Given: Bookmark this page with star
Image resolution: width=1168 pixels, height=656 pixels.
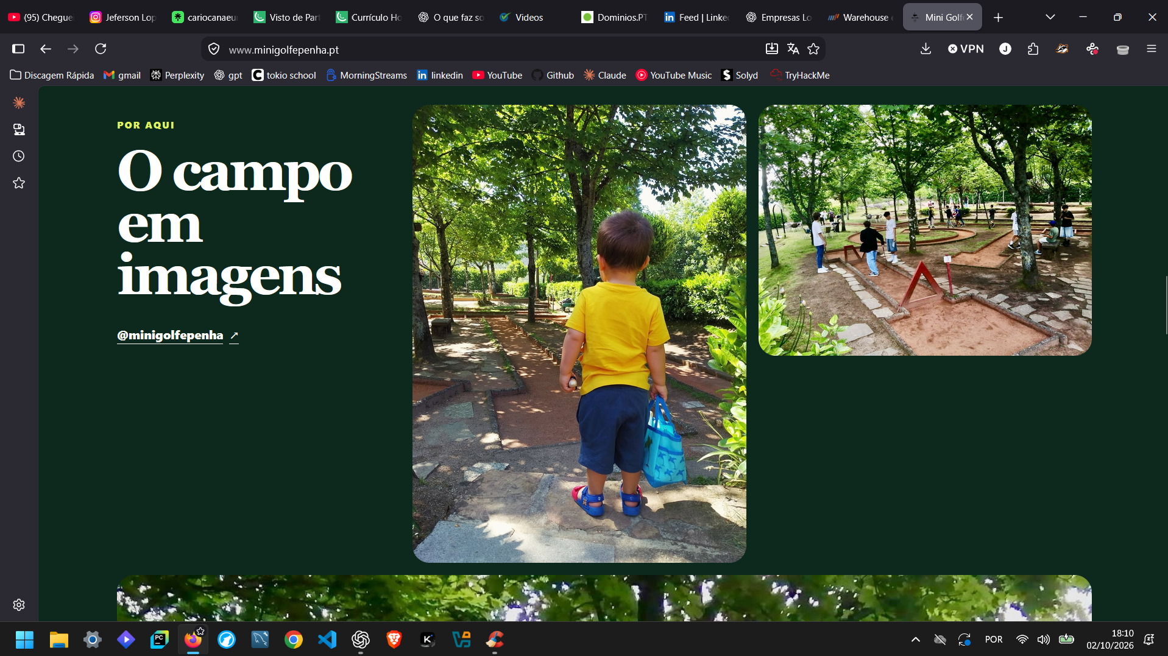Looking at the screenshot, I should pos(813,49).
